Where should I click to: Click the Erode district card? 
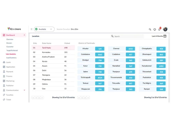pyautogui.click(x=122, y=60)
